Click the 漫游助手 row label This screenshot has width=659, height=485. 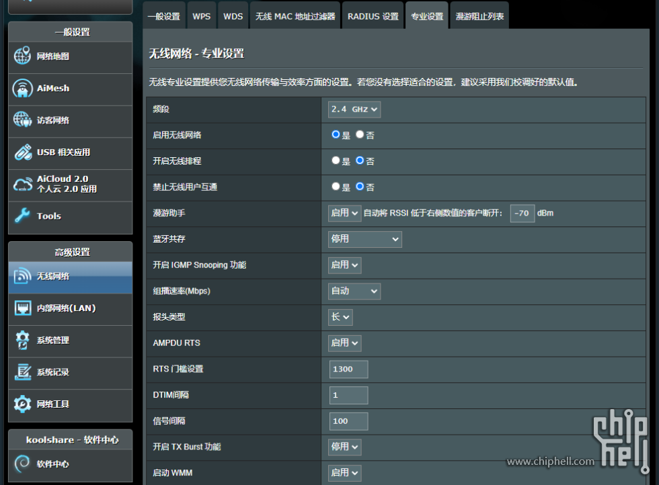(169, 213)
